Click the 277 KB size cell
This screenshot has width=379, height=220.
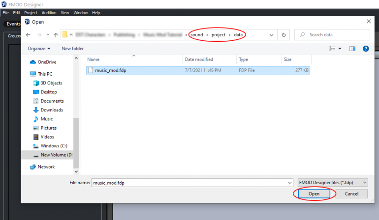302,70
